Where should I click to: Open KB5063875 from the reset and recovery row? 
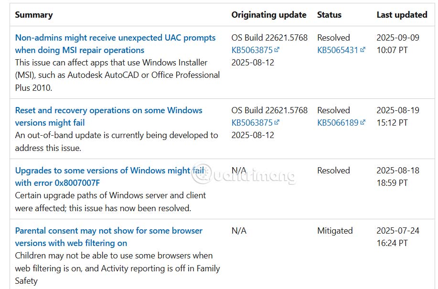[x=252, y=122]
